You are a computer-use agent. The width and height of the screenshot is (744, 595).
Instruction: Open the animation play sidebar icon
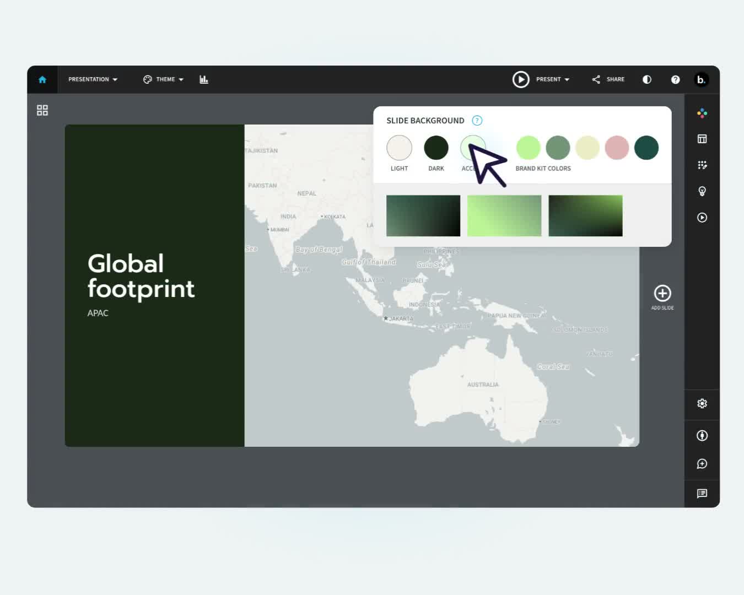702,218
